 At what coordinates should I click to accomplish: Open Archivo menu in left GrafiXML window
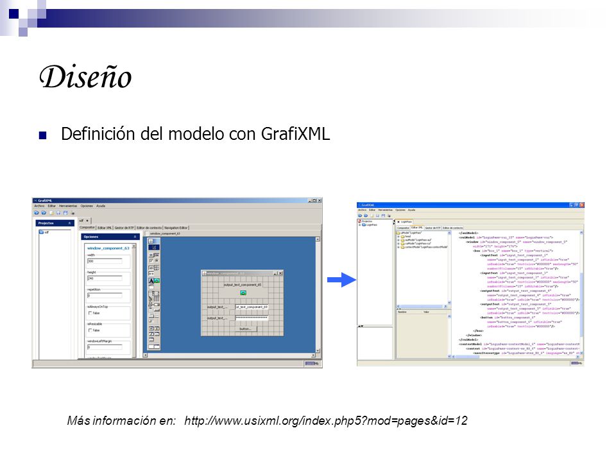39,206
